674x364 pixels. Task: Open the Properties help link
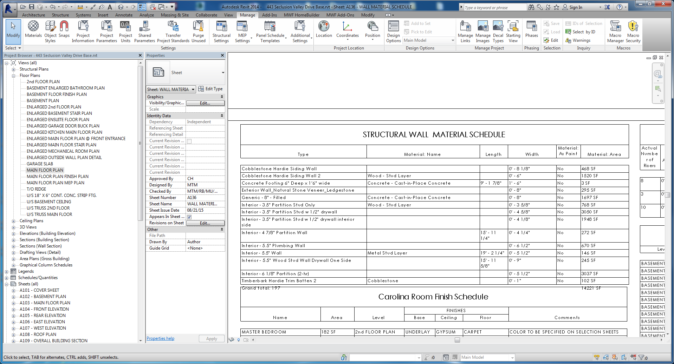(x=160, y=338)
